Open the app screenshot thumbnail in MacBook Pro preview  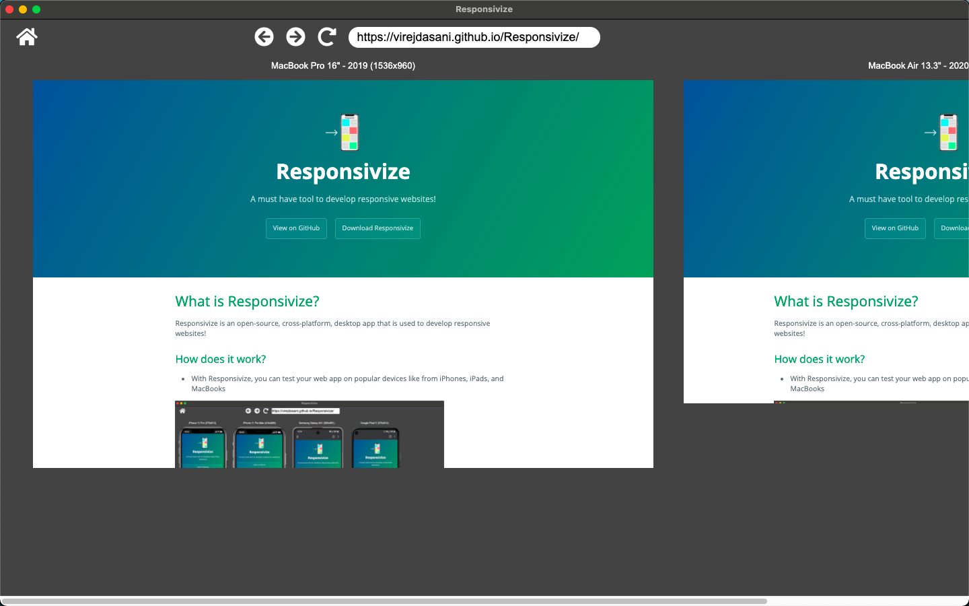[310, 434]
